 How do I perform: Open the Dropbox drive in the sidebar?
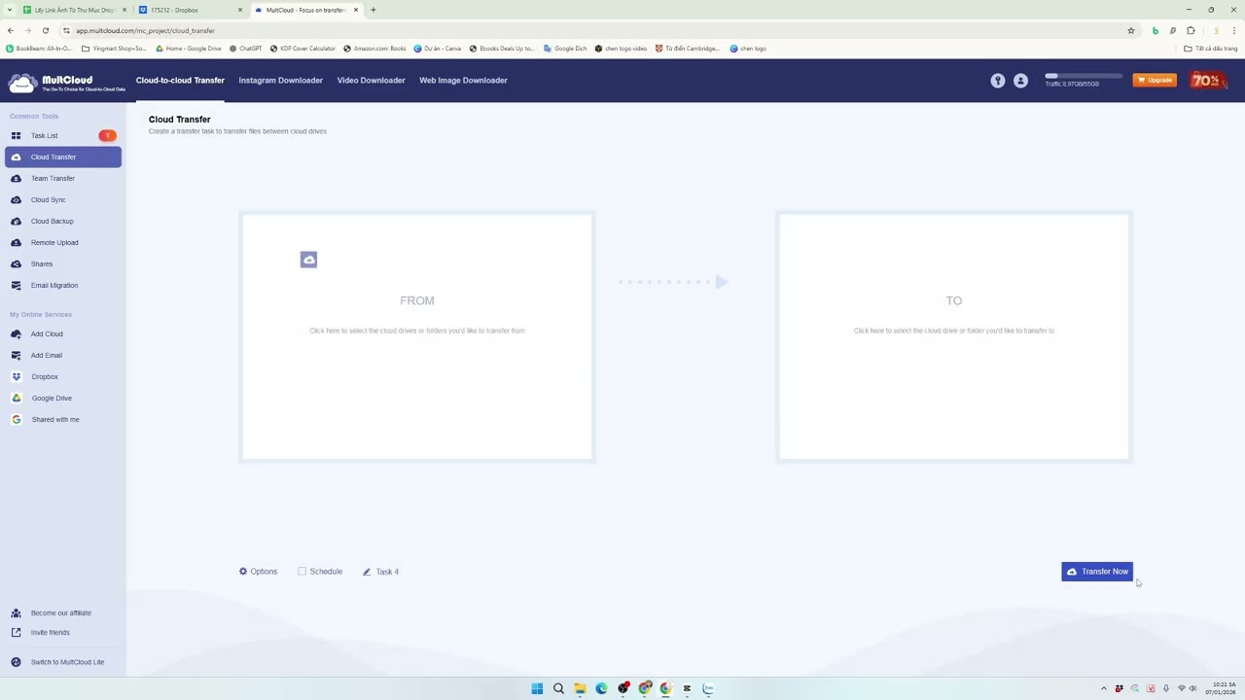click(62, 376)
